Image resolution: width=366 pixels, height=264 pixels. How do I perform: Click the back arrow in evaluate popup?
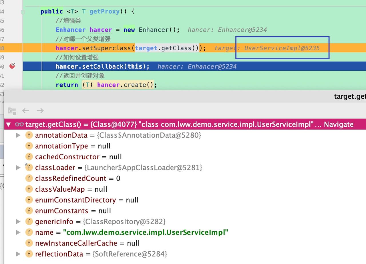click(x=26, y=111)
